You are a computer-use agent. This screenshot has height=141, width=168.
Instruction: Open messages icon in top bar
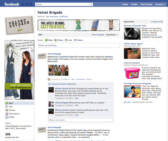click(27, 4)
